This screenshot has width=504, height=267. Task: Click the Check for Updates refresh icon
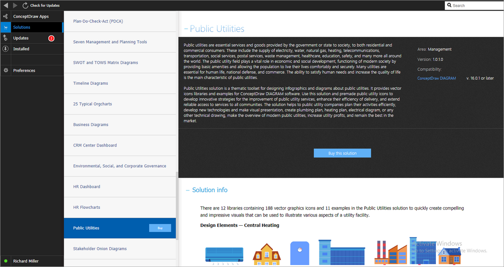25,6
